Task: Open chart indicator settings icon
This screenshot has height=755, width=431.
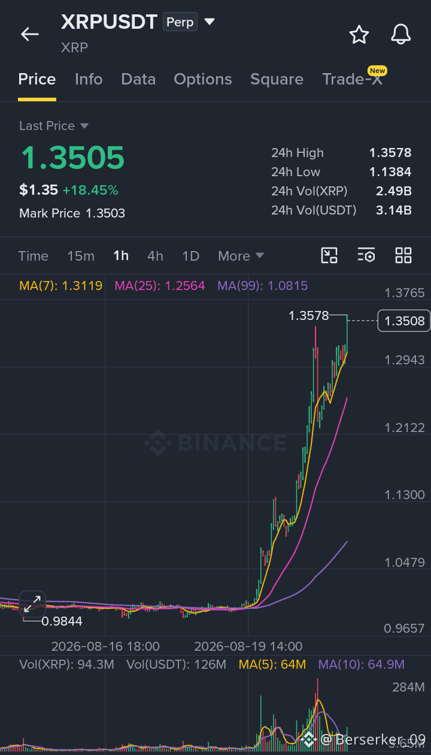Action: (366, 255)
